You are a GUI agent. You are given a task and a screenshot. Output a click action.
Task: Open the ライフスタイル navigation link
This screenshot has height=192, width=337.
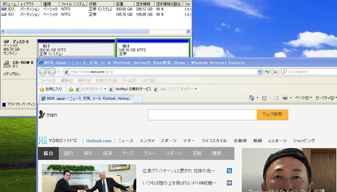(x=214, y=141)
